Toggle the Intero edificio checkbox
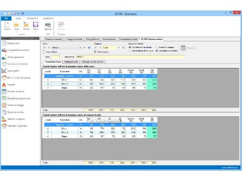The image size is (242, 182). point(44,52)
